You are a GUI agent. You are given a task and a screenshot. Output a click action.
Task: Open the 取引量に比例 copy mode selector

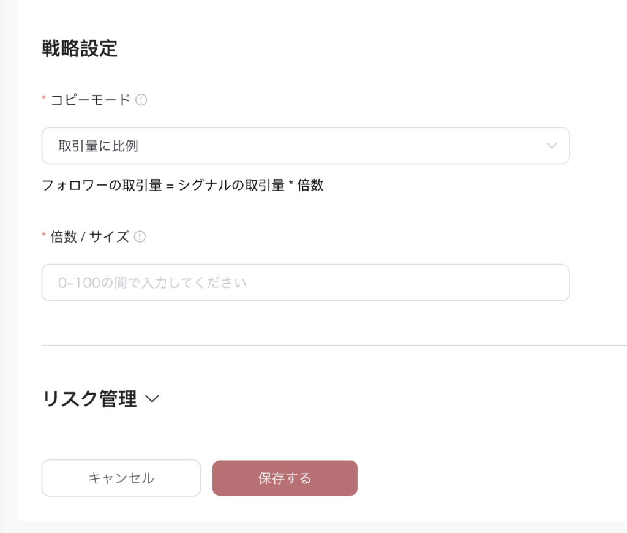point(305,146)
